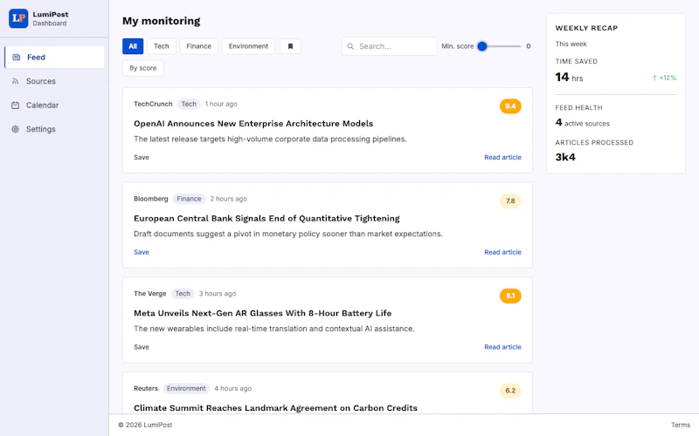Open headline 'Meta Unveils Next-Gen AR Glasses'
The width and height of the screenshot is (699, 436).
[x=263, y=313]
